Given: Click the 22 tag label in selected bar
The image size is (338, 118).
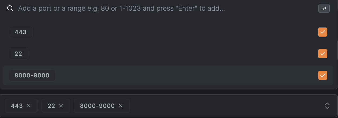Looking at the screenshot, I should tap(51, 106).
